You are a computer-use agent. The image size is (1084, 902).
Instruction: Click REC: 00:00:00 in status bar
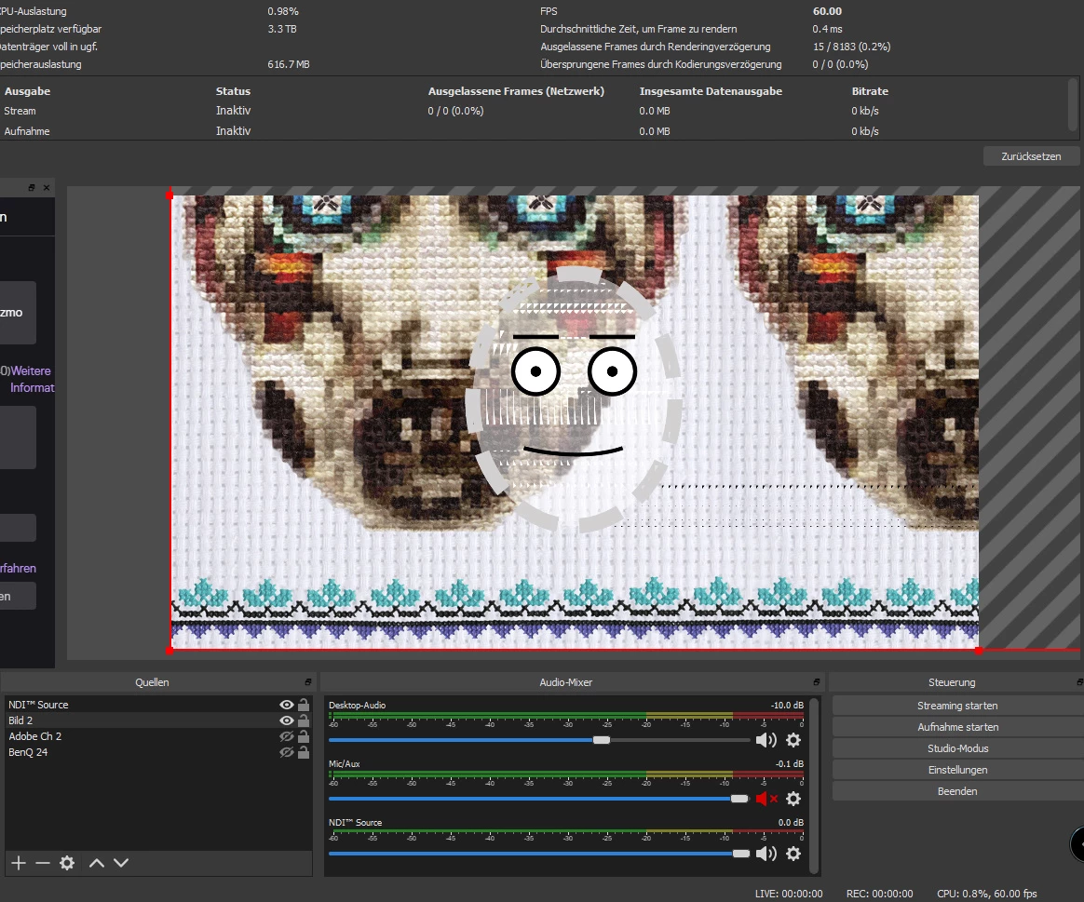click(879, 894)
